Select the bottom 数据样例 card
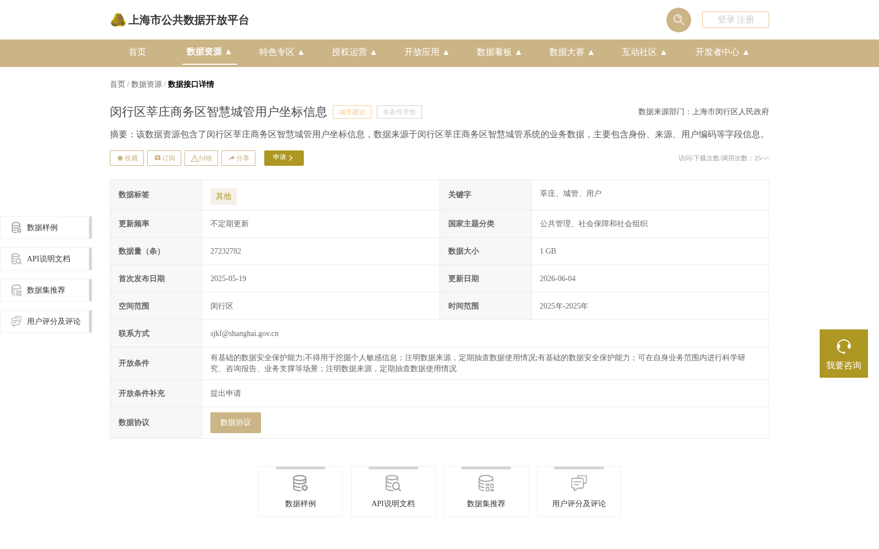 [x=301, y=492]
